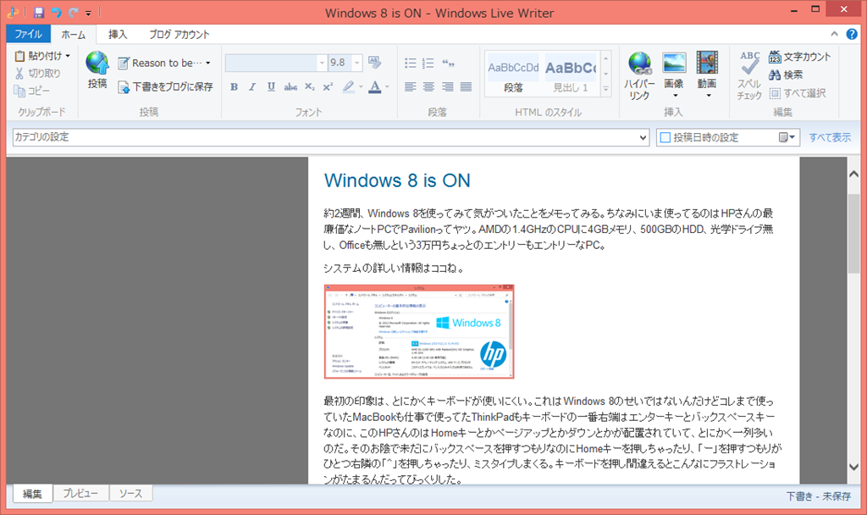Click the 下書き - 未保存 status text

click(819, 496)
